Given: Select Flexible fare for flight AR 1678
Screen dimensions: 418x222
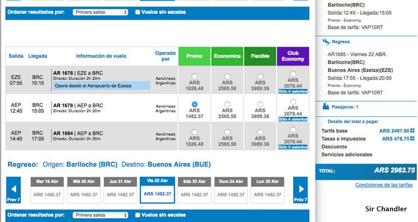Looking at the screenshot, I should point(260,104).
